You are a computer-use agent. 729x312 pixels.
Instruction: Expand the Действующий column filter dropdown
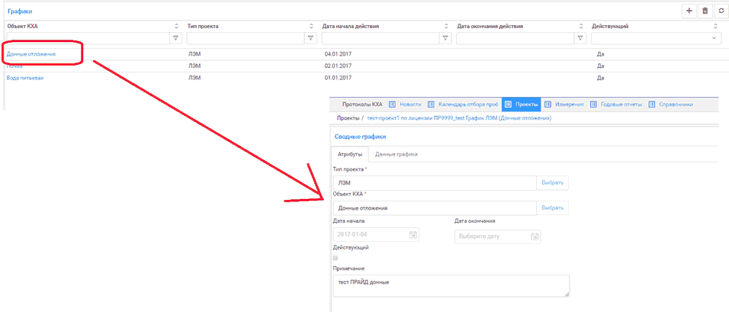pyautogui.click(x=715, y=38)
